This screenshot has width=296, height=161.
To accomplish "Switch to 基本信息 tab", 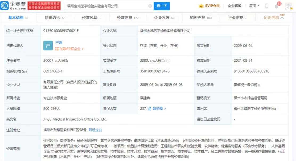I will [18, 18].
